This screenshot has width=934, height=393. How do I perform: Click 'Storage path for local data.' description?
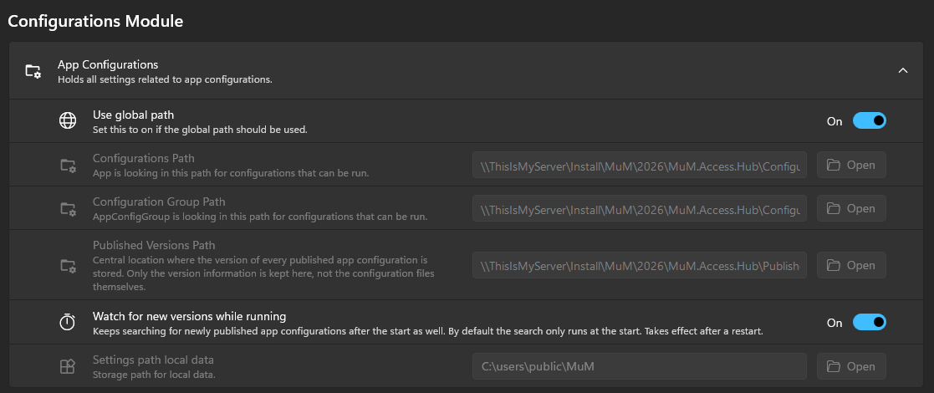(x=154, y=375)
